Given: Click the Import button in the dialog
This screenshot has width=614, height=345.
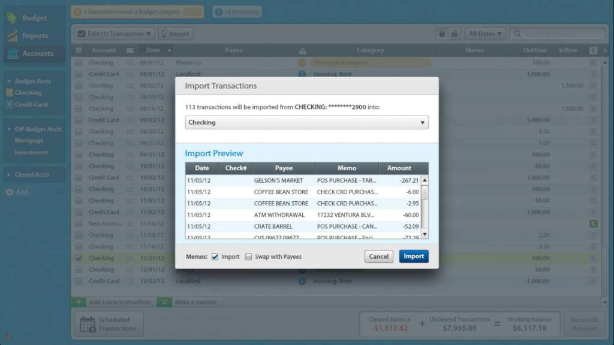Looking at the screenshot, I should coord(413,256).
